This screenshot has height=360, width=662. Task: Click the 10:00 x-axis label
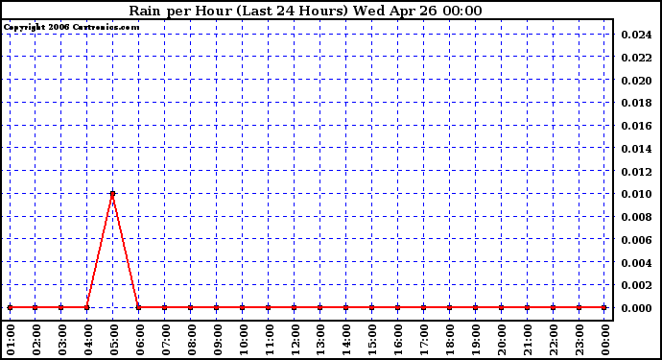pyautogui.click(x=244, y=340)
